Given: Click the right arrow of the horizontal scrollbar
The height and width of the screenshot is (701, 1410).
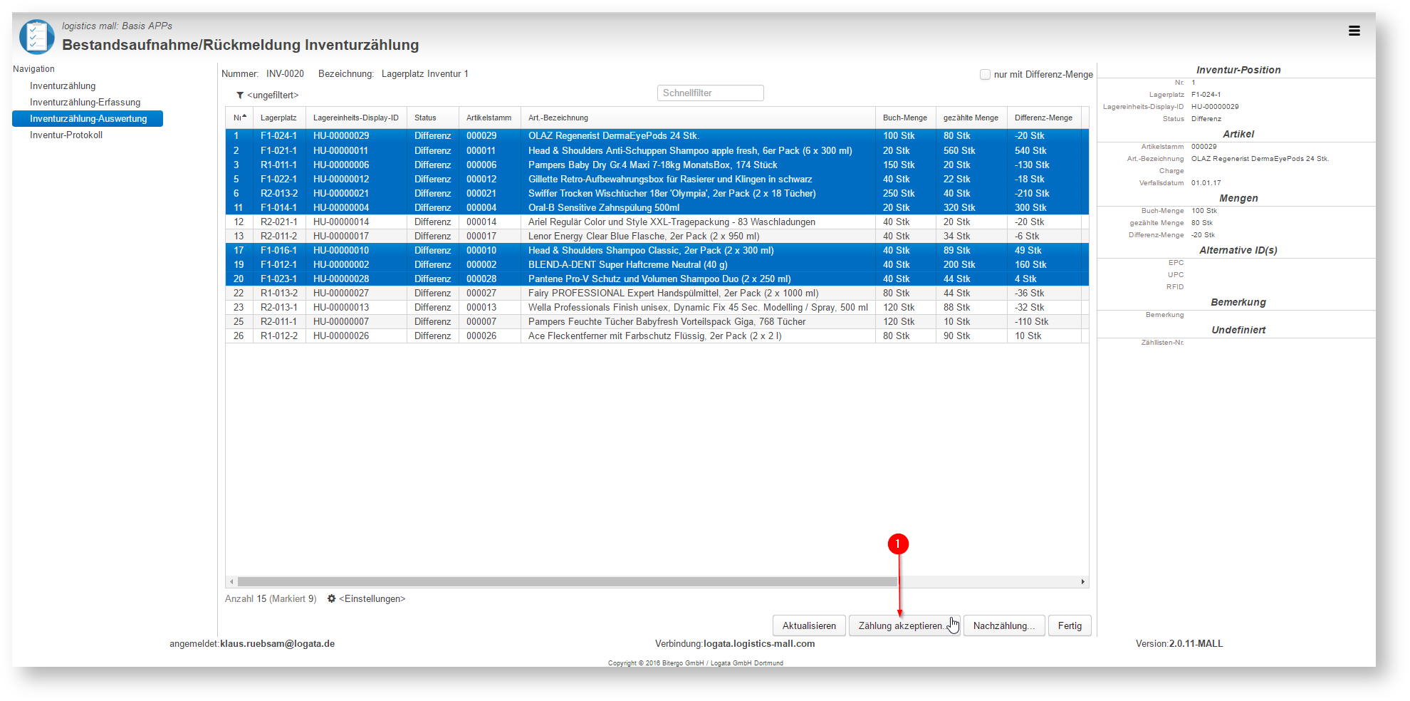Looking at the screenshot, I should pyautogui.click(x=1083, y=582).
